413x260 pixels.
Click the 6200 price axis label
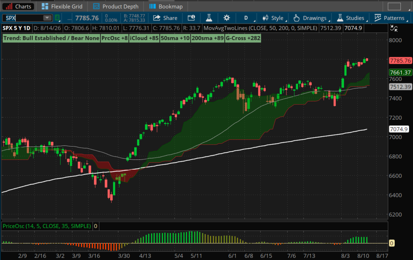pyautogui.click(x=395, y=214)
